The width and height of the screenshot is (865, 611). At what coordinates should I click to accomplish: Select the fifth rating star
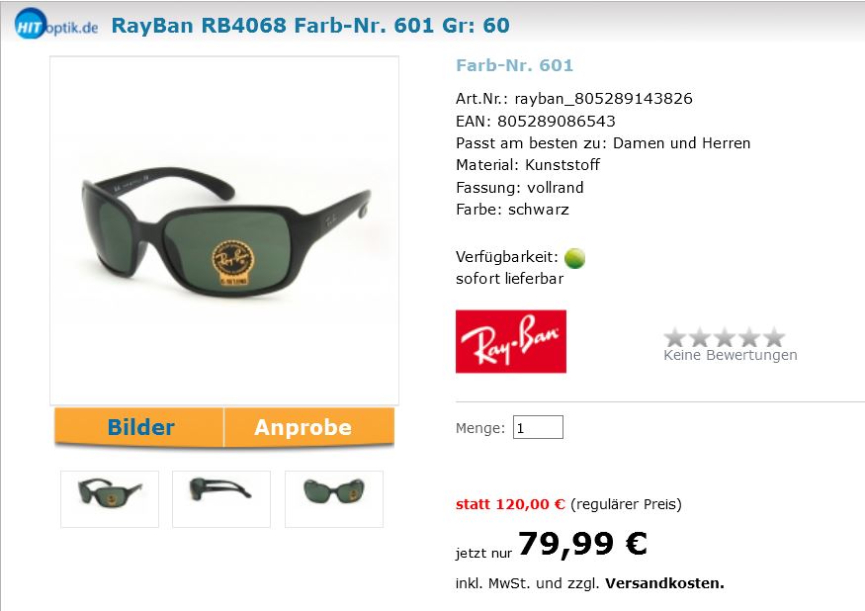(774, 337)
